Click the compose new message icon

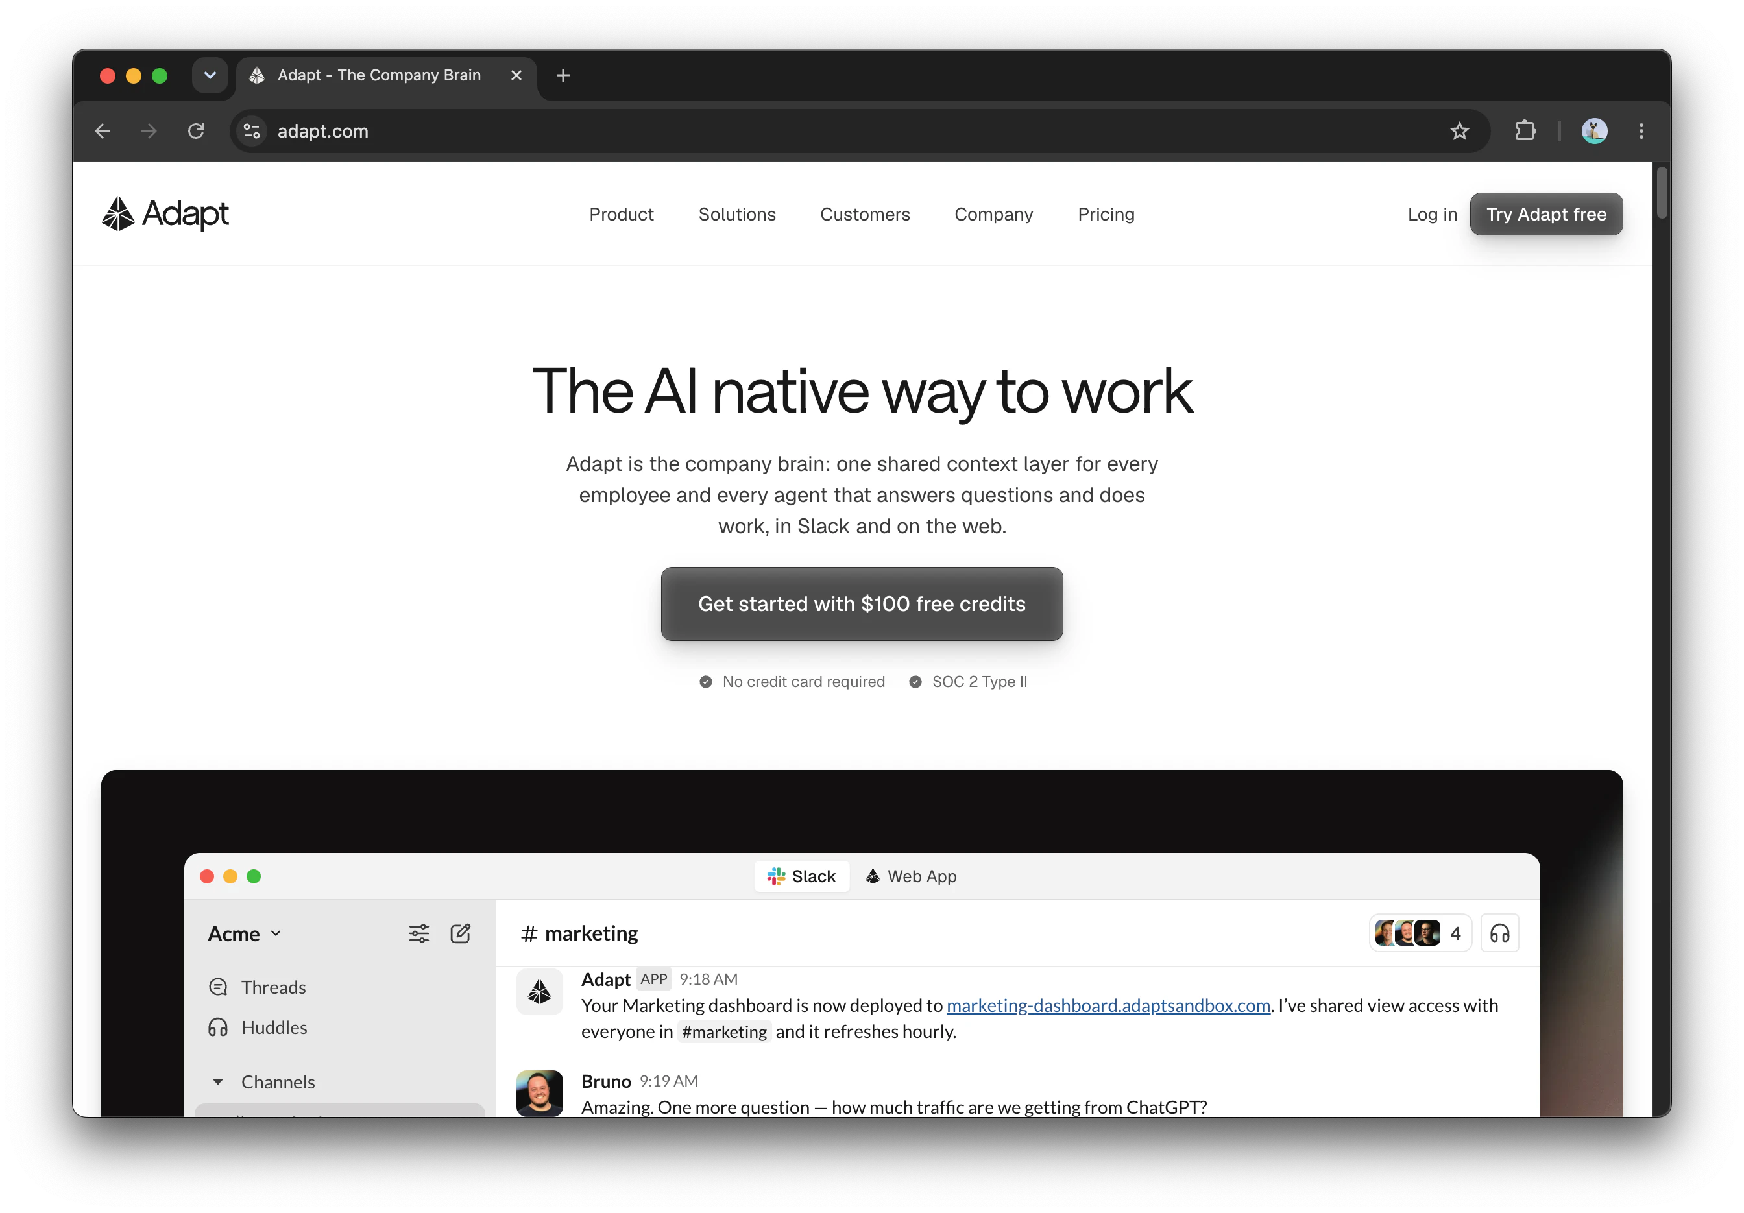(x=460, y=933)
